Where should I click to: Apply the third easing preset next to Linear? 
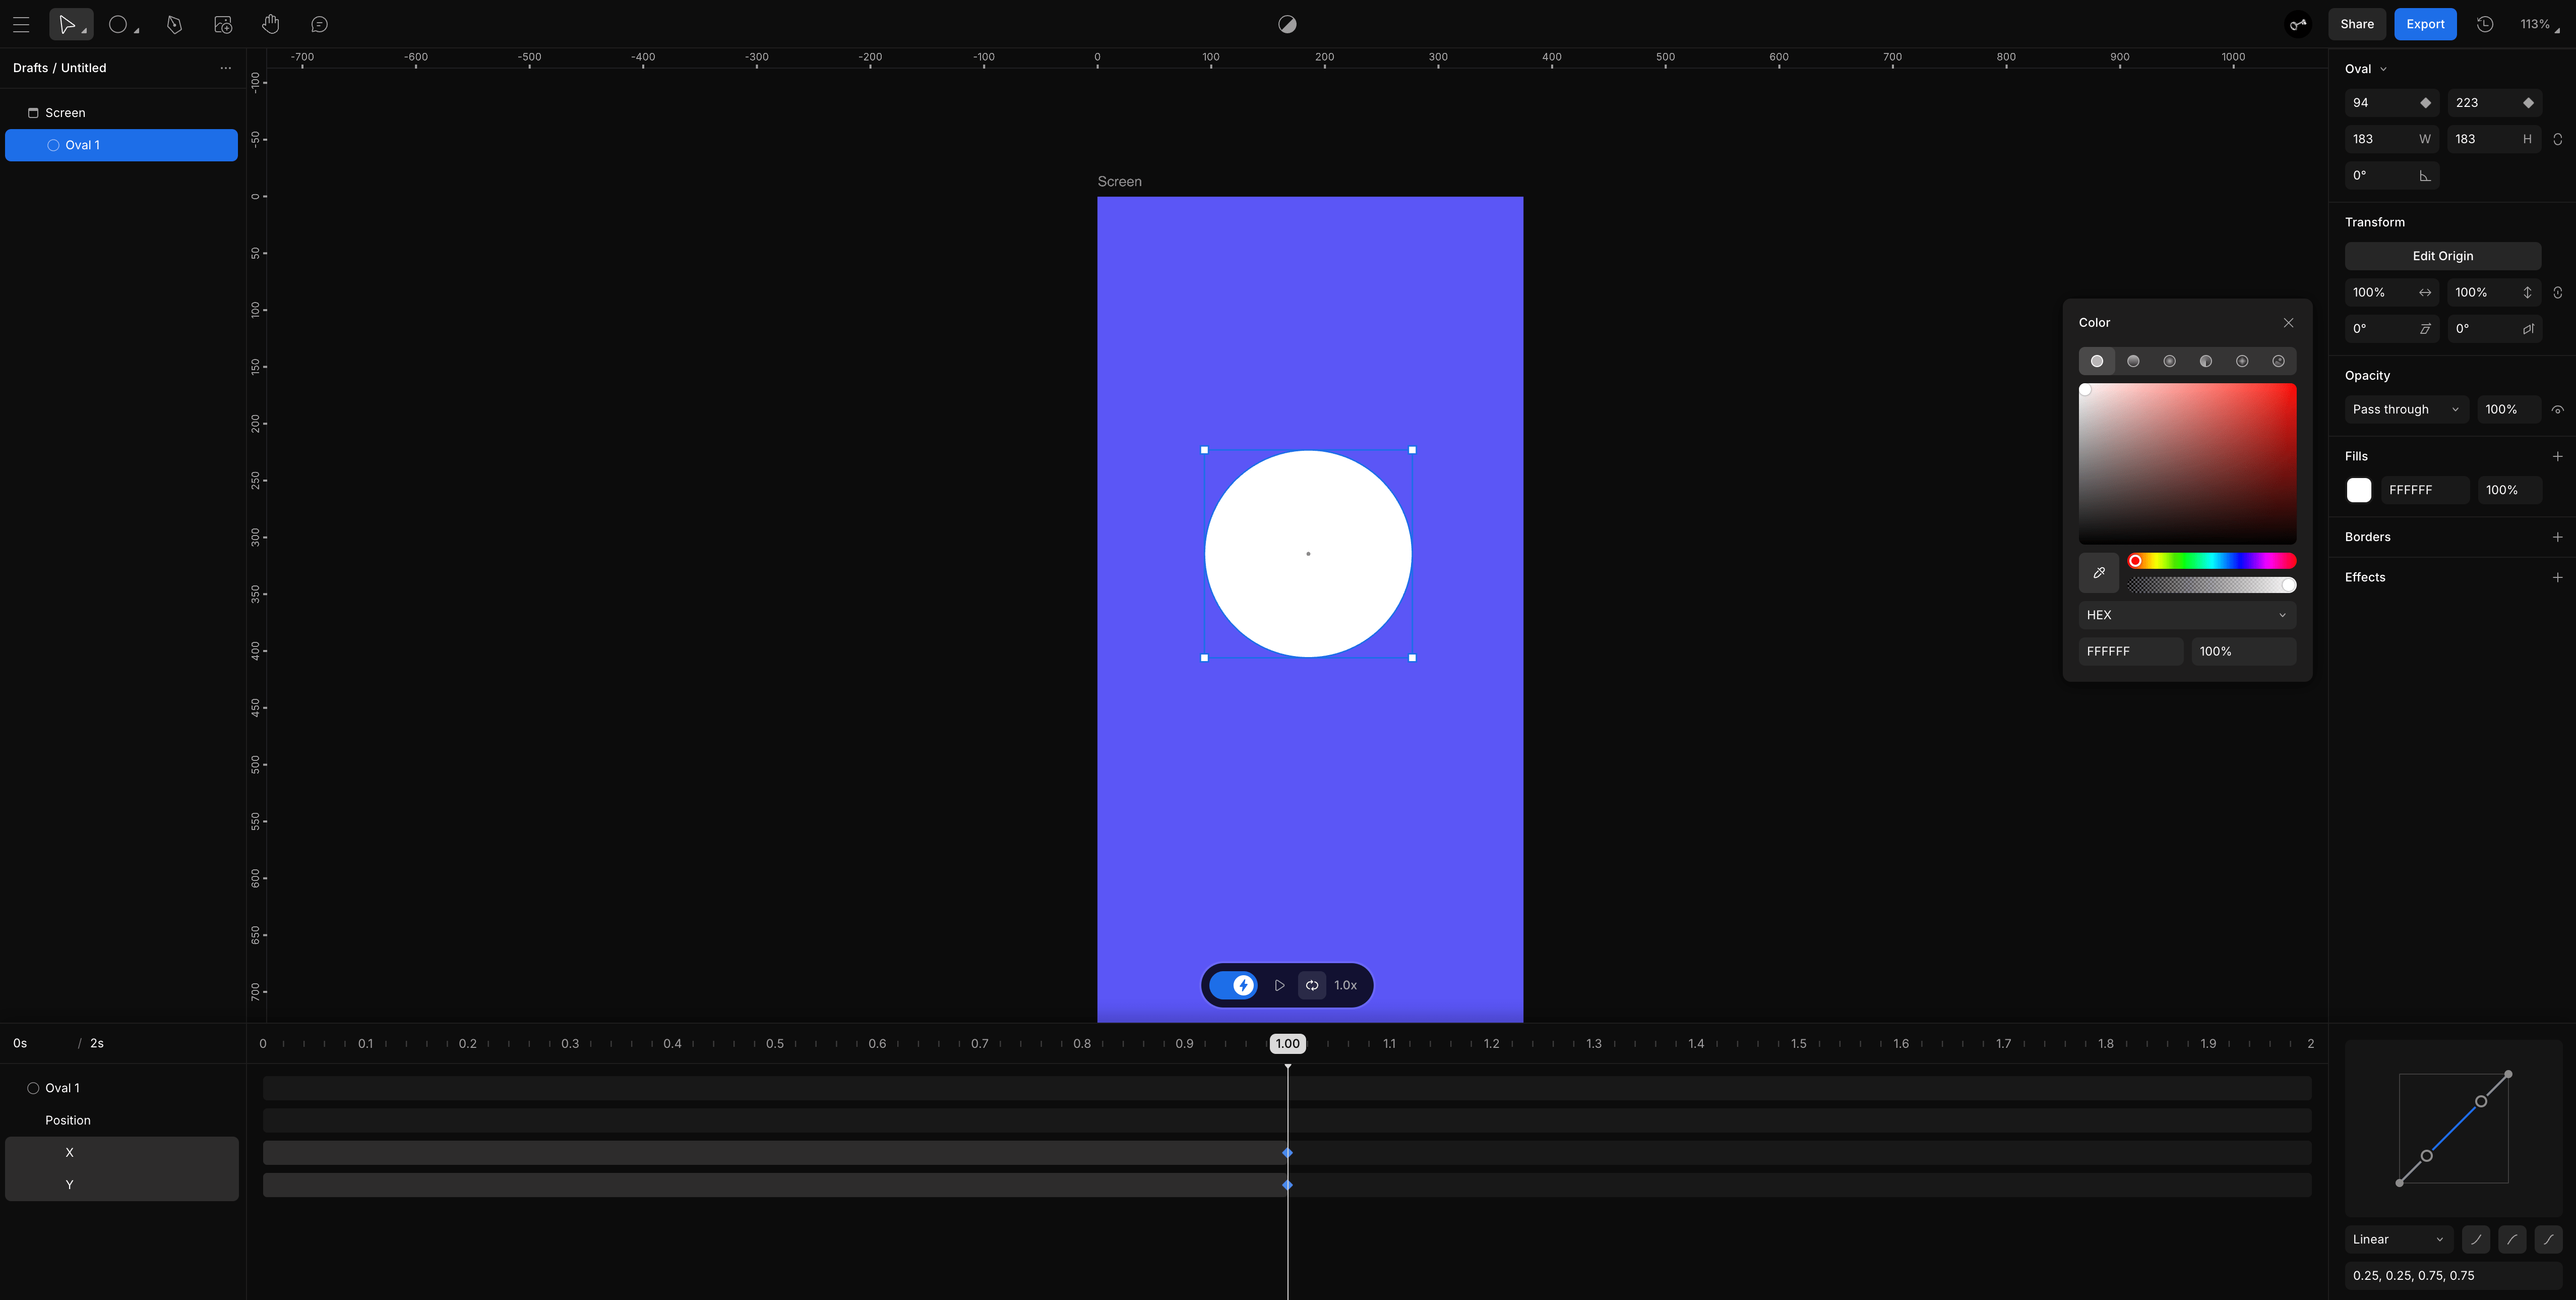coord(2548,1239)
